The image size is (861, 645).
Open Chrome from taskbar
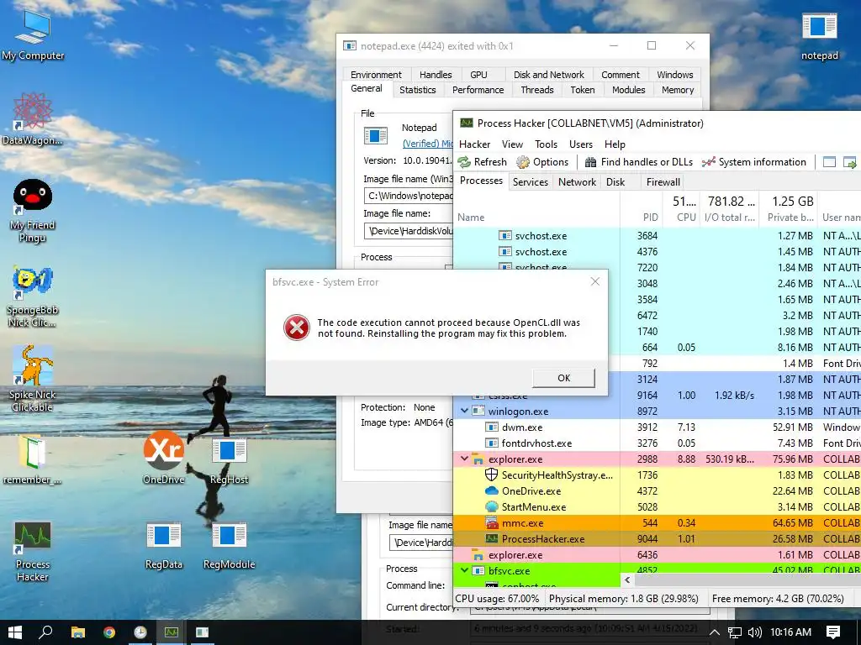point(109,632)
